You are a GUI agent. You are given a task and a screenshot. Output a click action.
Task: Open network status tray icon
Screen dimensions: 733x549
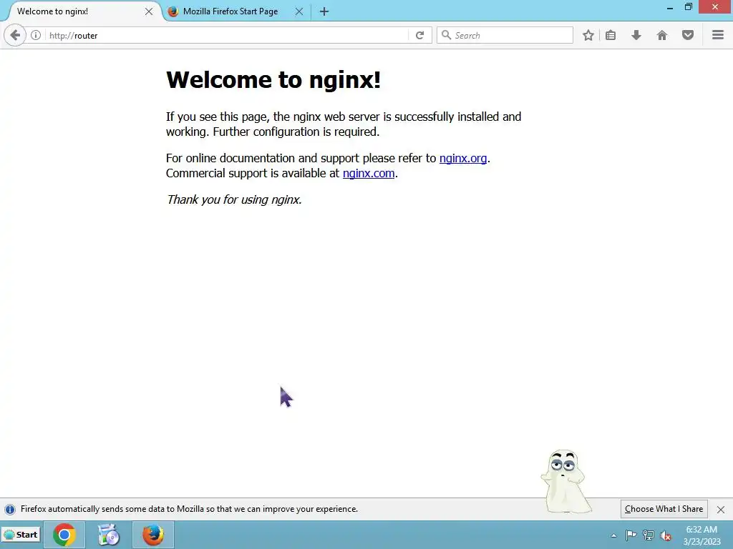649,535
